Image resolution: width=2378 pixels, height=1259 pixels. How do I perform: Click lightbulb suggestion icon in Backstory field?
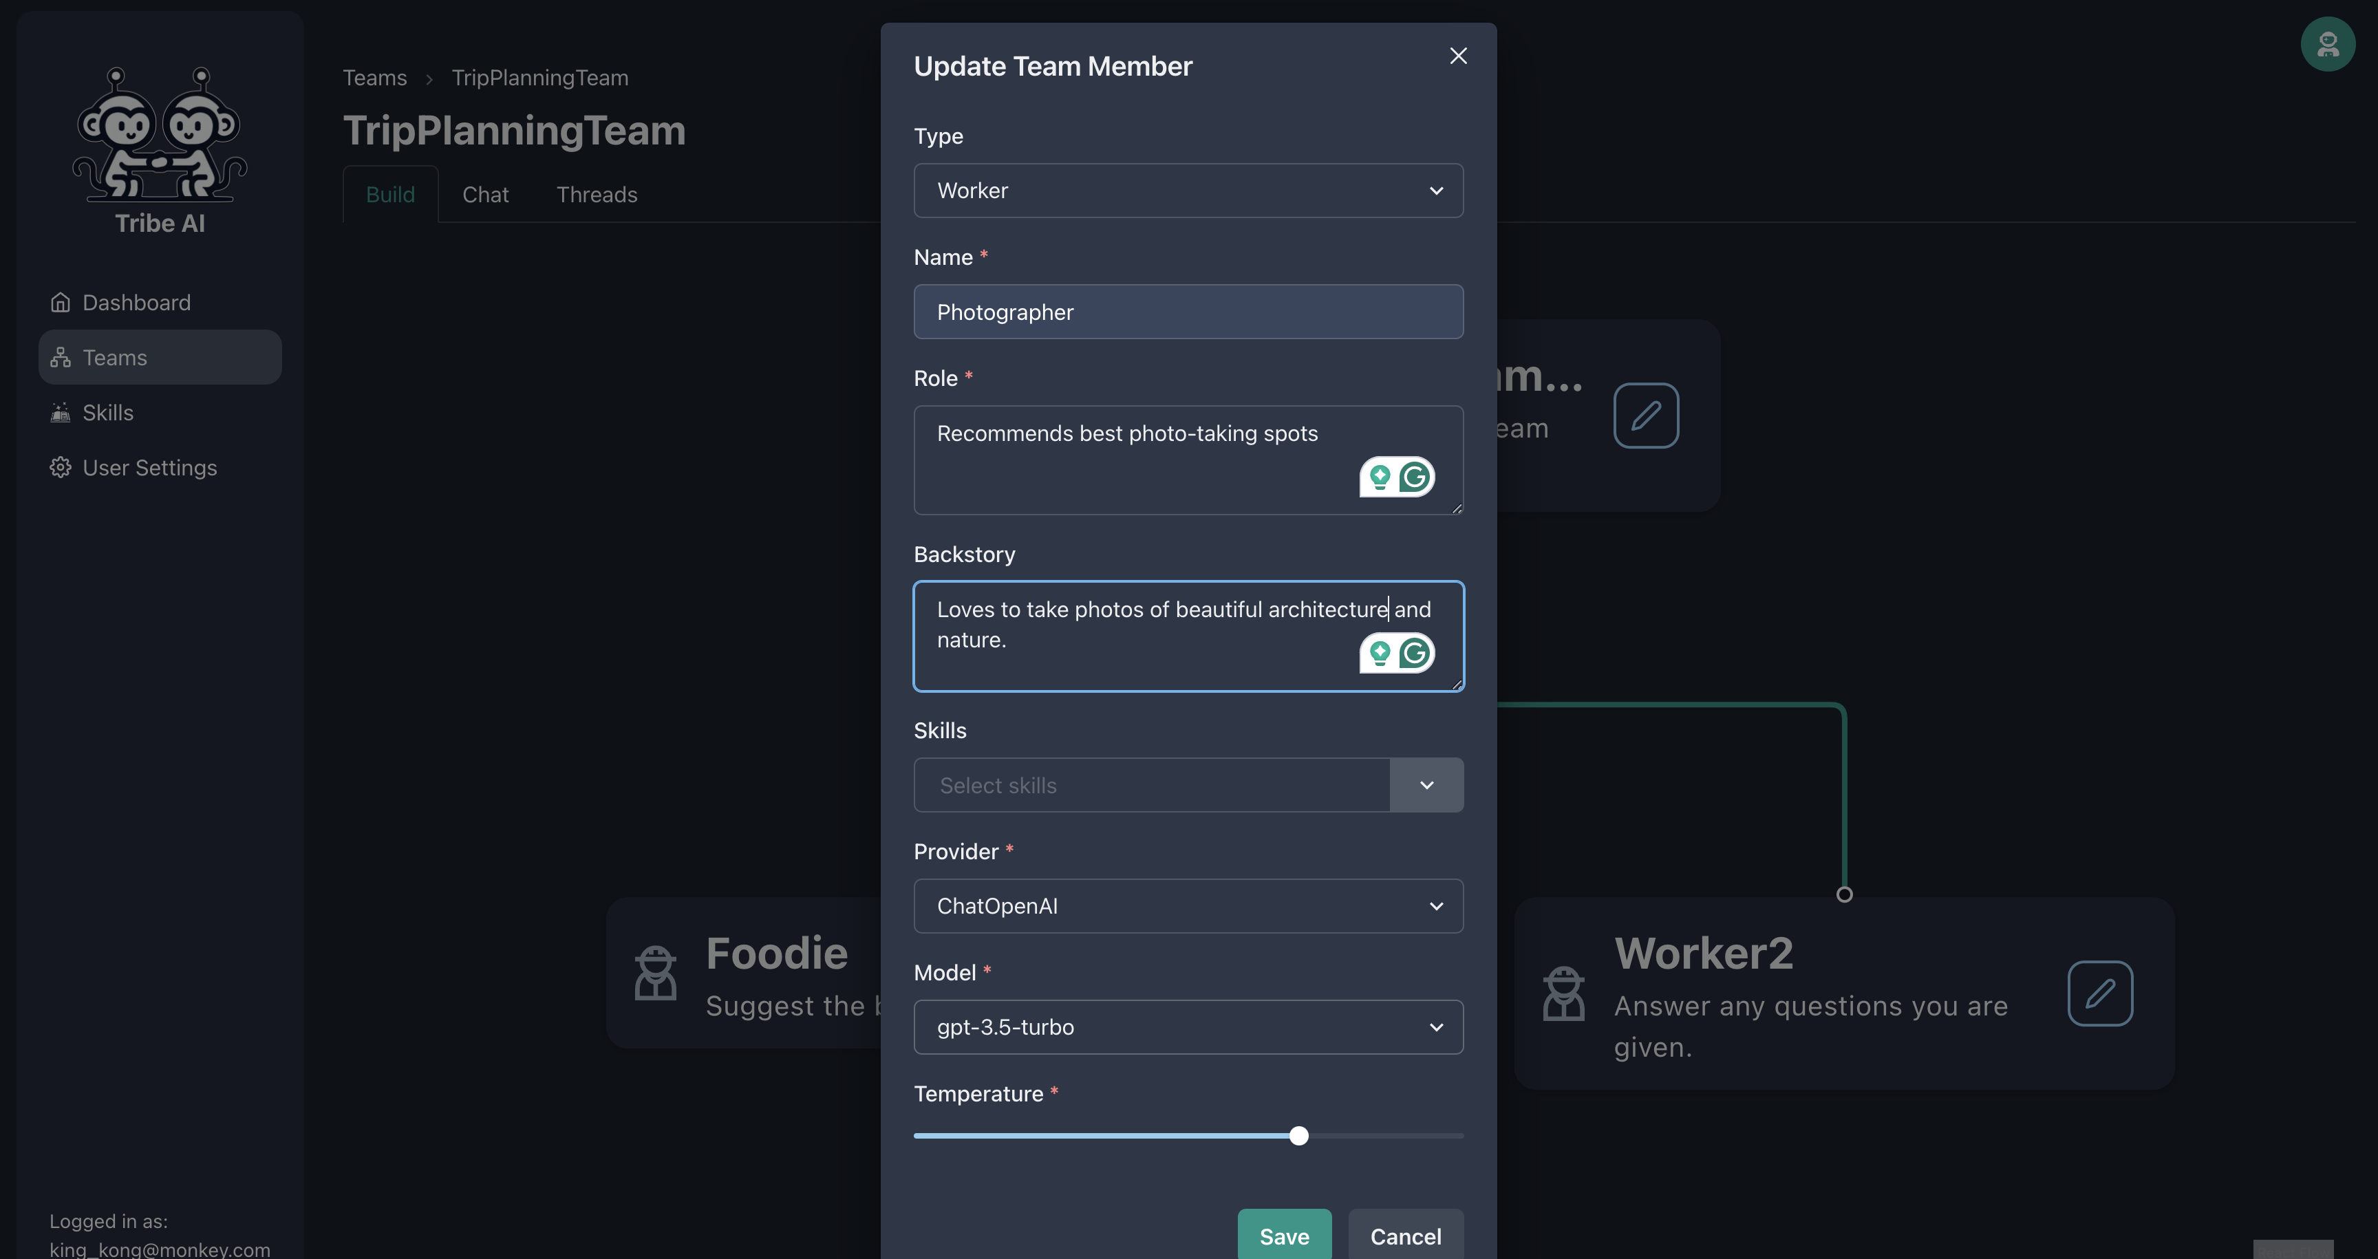point(1379,654)
